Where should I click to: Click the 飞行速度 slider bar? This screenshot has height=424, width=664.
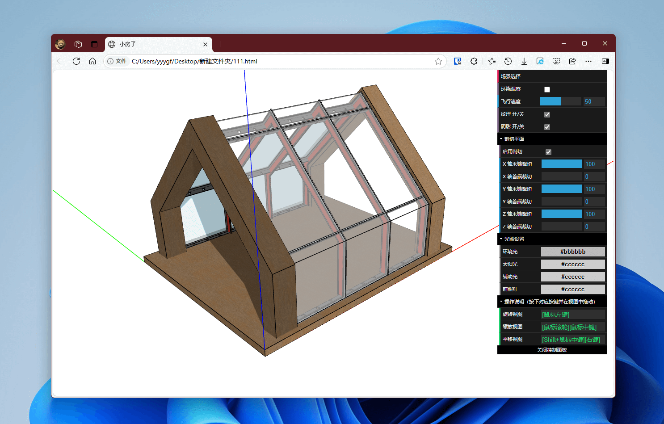560,101
